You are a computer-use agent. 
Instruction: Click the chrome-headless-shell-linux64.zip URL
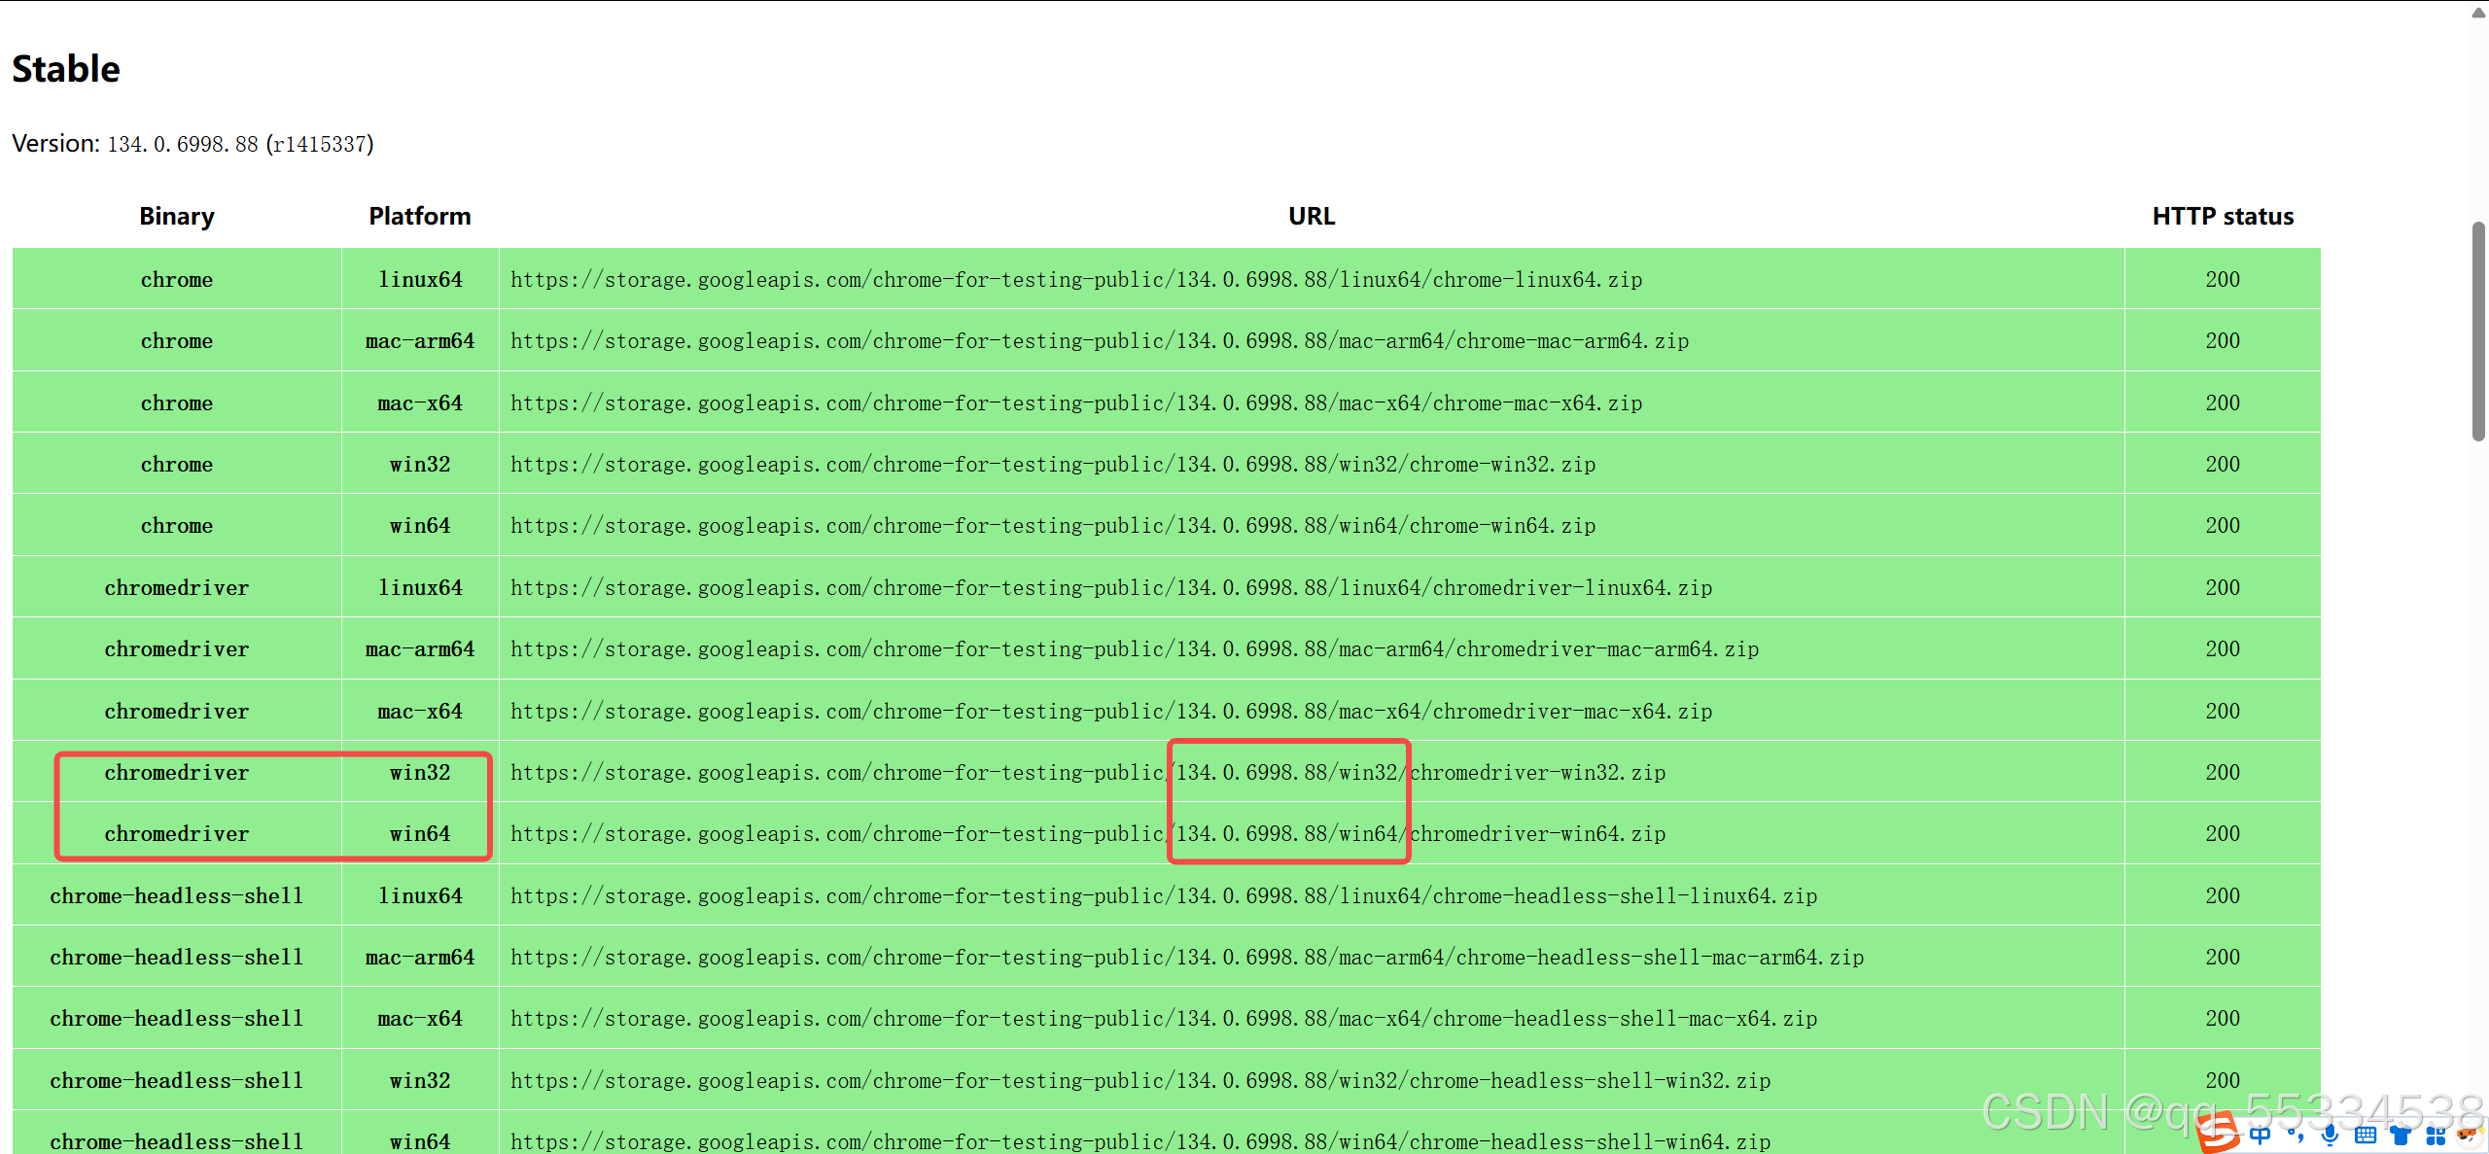coord(1164,896)
